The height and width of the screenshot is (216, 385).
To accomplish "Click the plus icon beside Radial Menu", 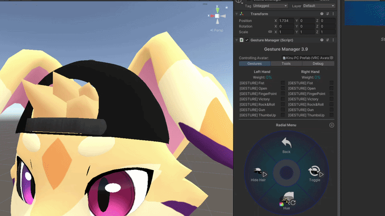I will (332, 125).
